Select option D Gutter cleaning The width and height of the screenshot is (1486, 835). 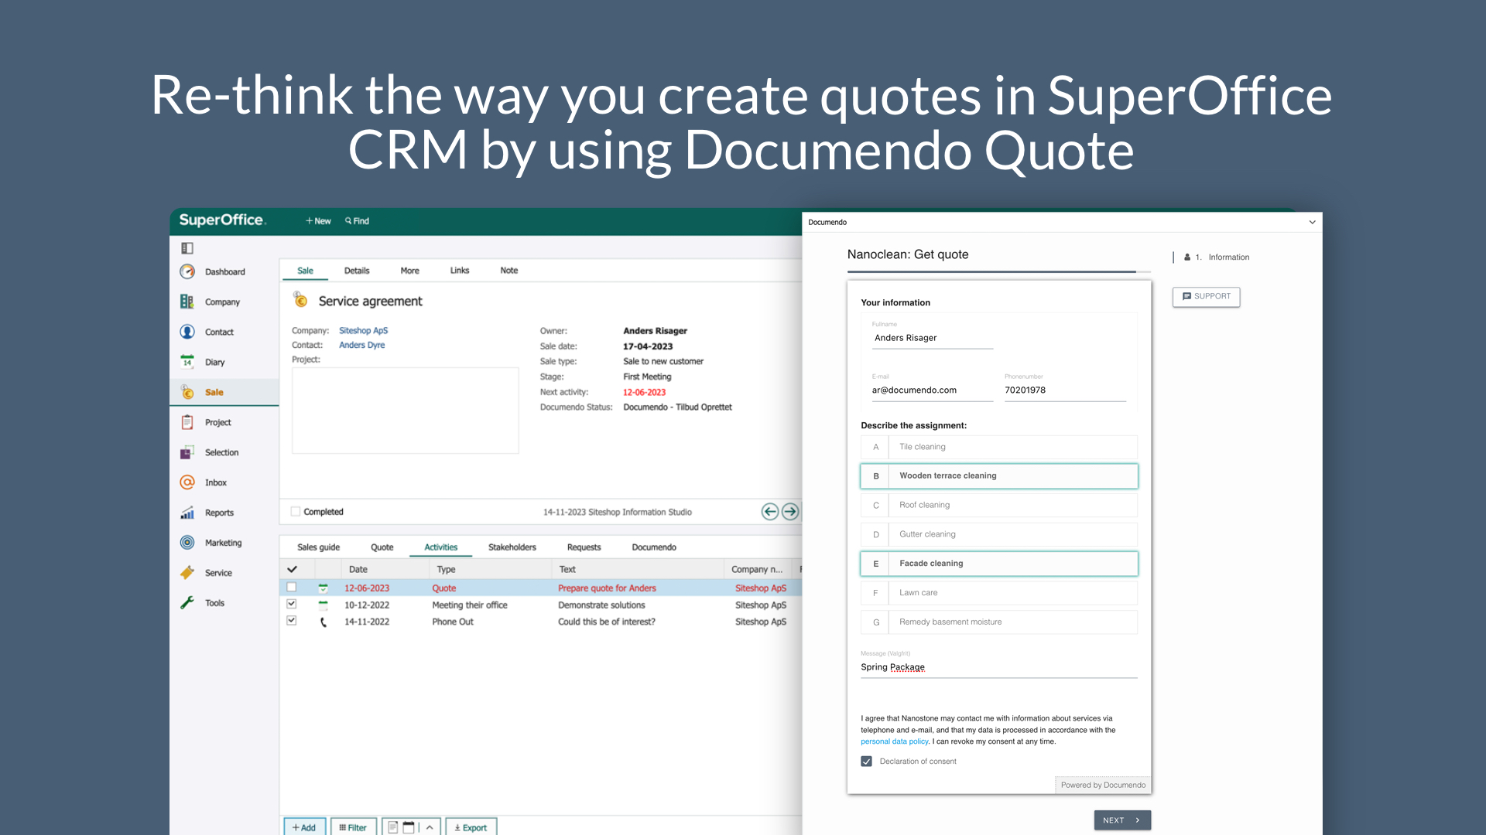tap(998, 534)
